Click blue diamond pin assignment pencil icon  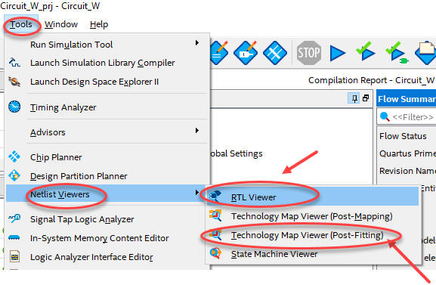tap(246, 53)
